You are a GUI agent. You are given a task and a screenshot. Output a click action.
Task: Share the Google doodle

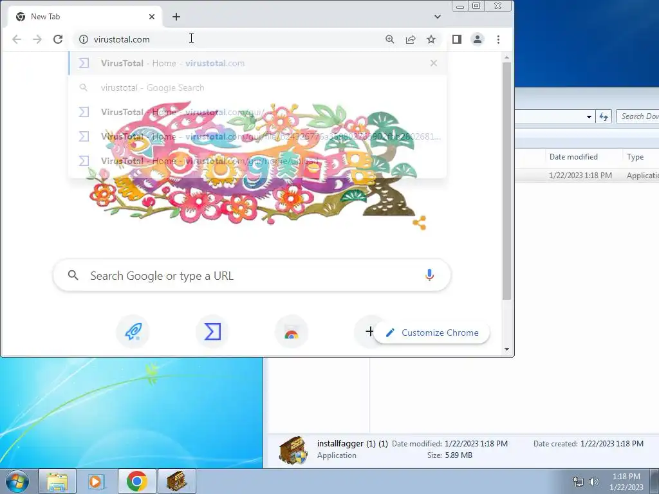tap(420, 223)
